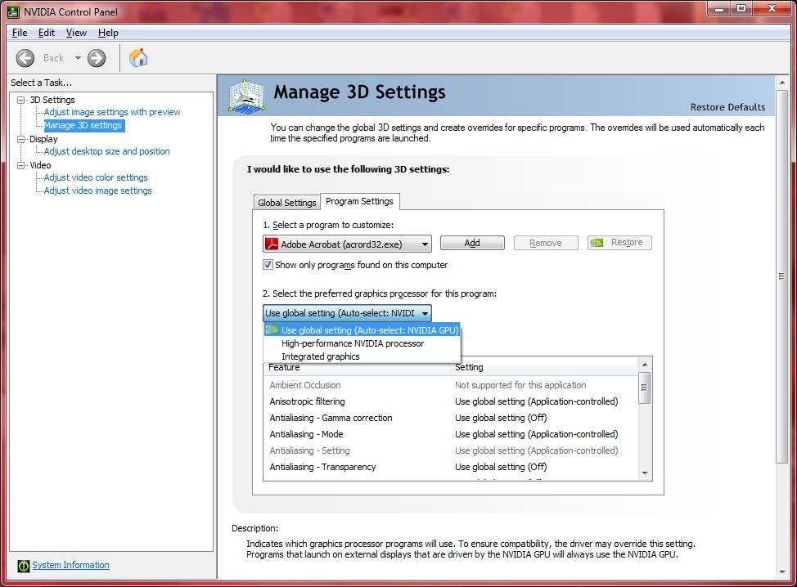Click the feature list scroll up arrow
Screen dimensions: 797x587
pyautogui.click(x=645, y=365)
